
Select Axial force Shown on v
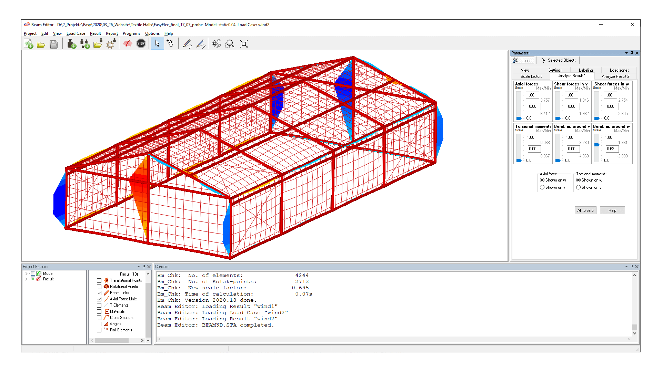coord(542,187)
